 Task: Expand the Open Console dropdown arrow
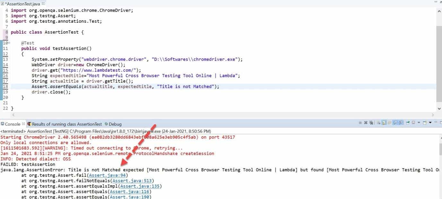click(x=430, y=123)
